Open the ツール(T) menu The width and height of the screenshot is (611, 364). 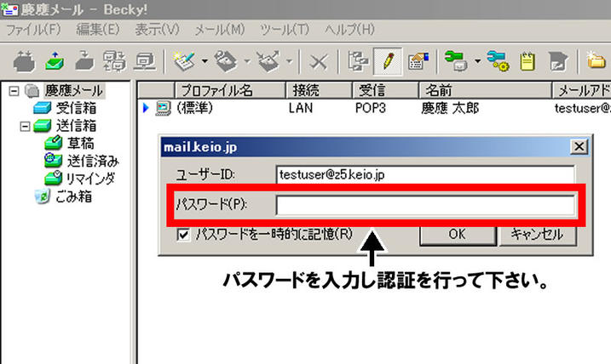(285, 30)
